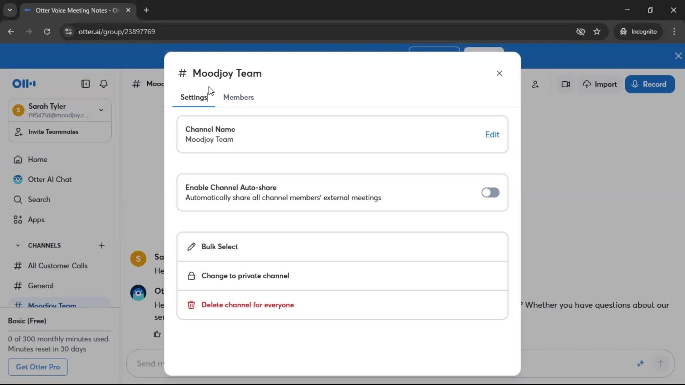
Task: Click the video camera icon
Action: pyautogui.click(x=565, y=84)
